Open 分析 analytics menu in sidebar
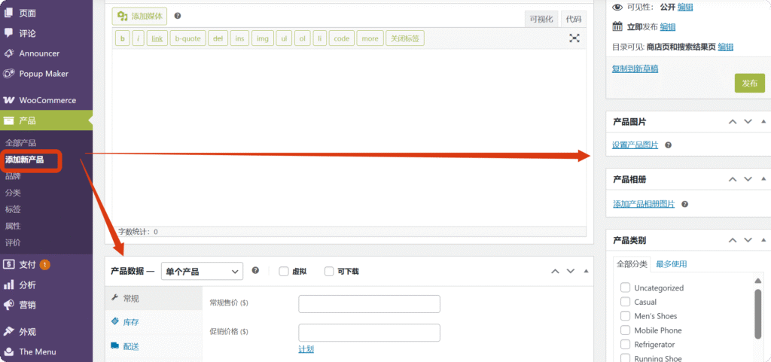Image resolution: width=771 pixels, height=362 pixels. coord(27,285)
